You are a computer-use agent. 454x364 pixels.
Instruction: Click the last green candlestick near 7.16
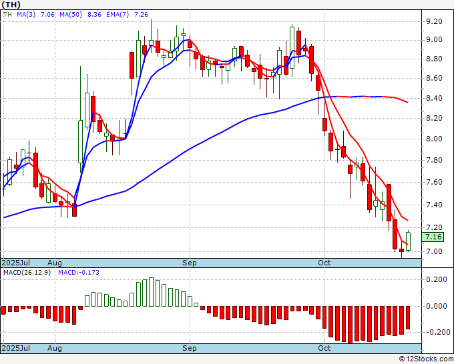(408, 241)
